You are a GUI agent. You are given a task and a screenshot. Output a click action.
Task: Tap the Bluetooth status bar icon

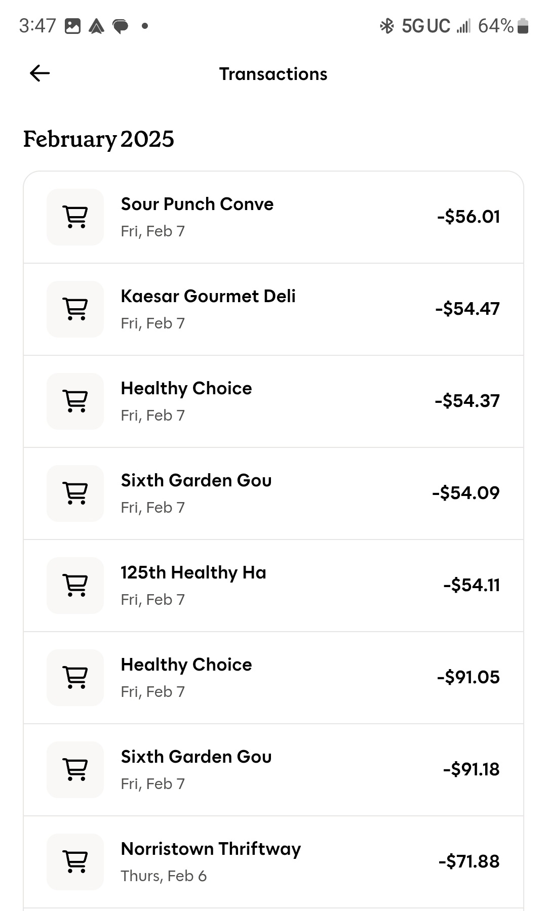(387, 26)
